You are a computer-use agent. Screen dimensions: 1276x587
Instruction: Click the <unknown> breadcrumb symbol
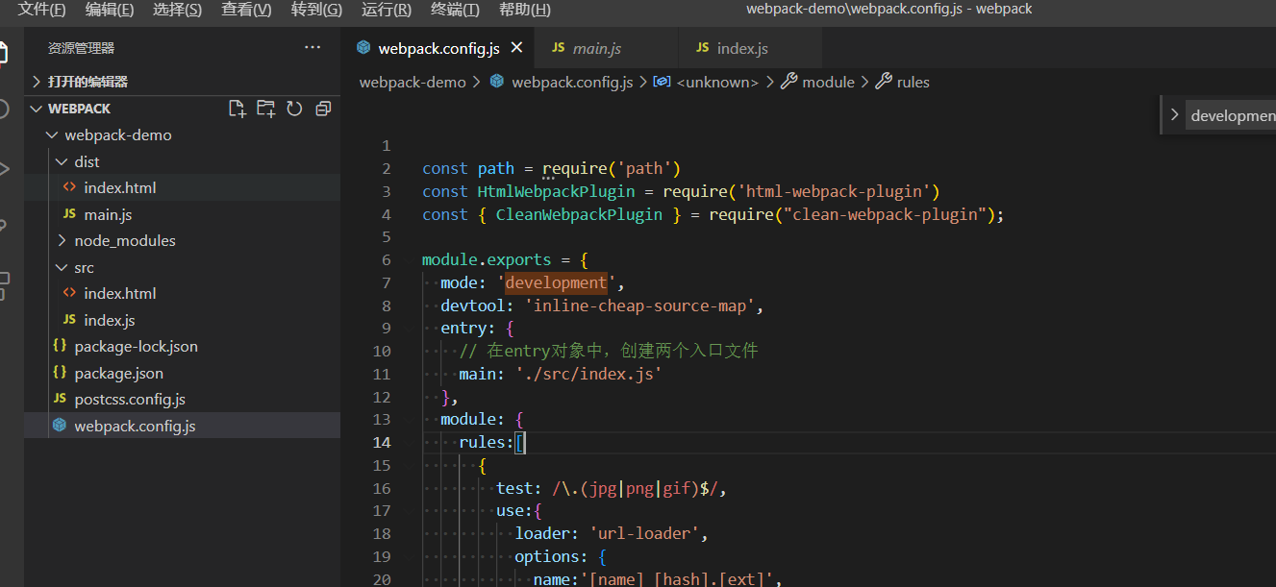707,83
